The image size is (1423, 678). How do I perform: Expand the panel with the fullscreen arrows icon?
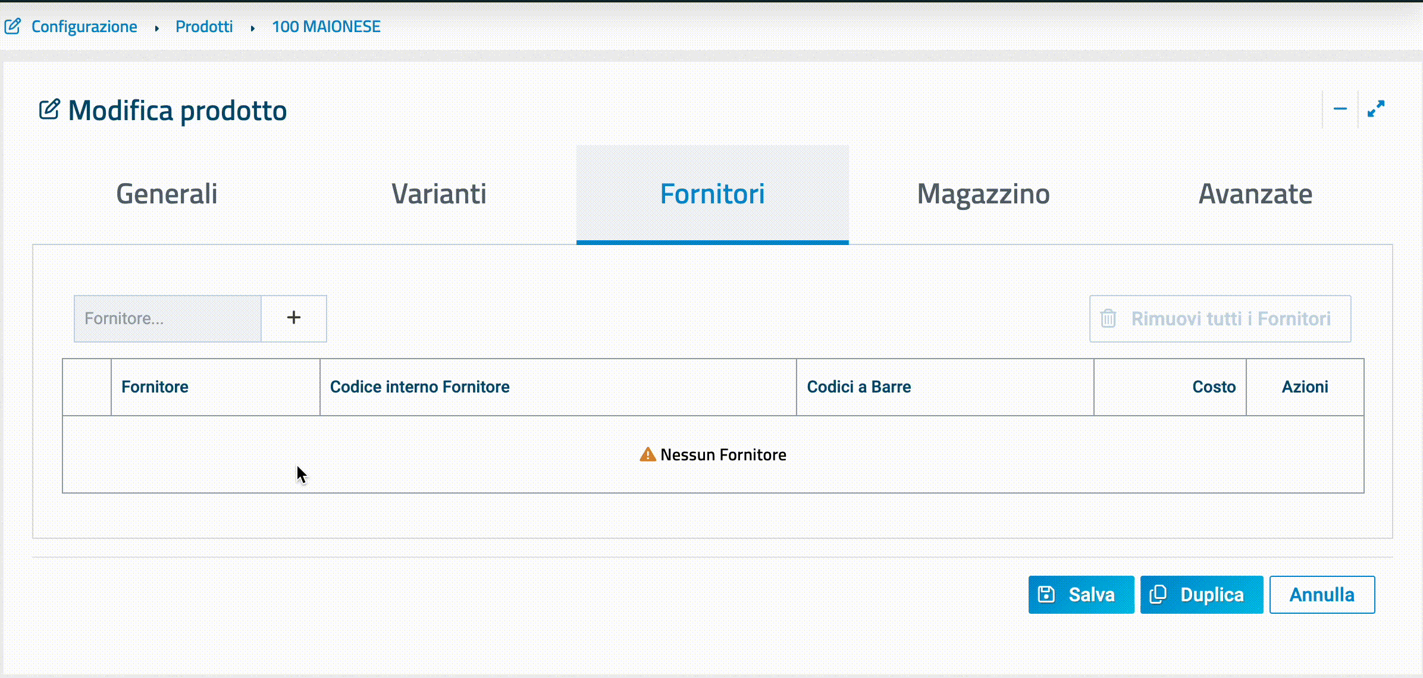pos(1375,109)
